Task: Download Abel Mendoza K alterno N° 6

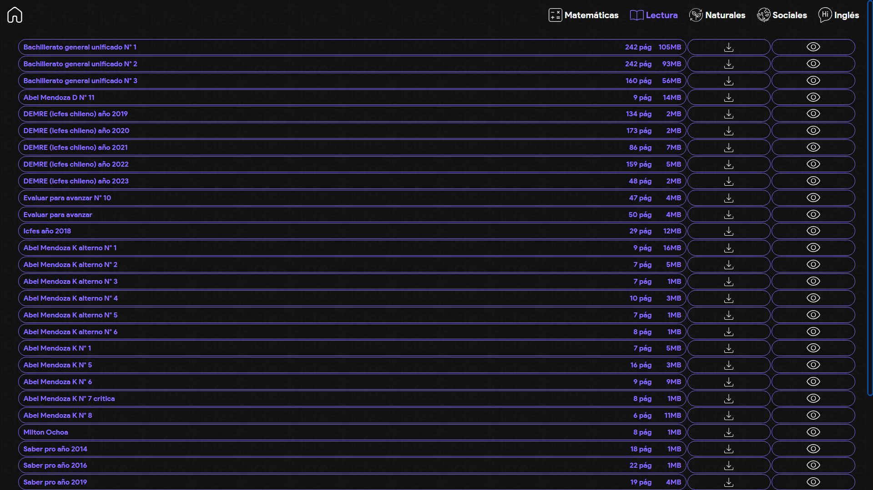Action: coord(729,332)
